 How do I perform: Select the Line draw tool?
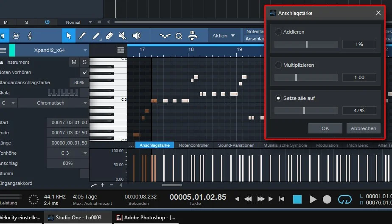96,36
